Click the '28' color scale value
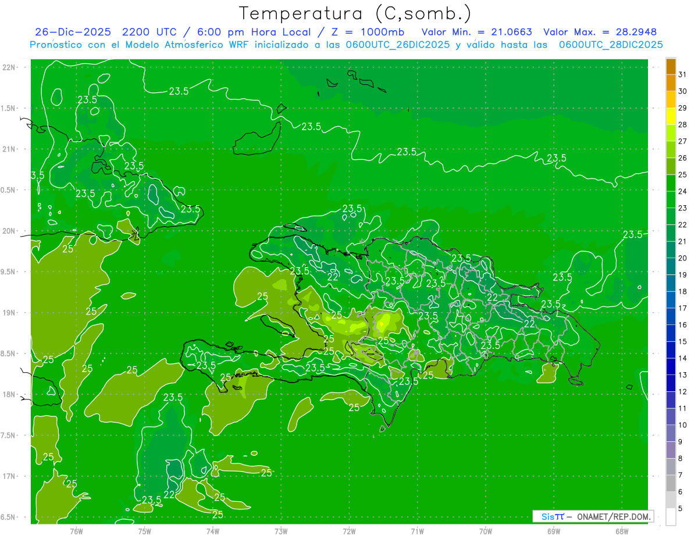The height and width of the screenshot is (539, 698). coord(683,124)
